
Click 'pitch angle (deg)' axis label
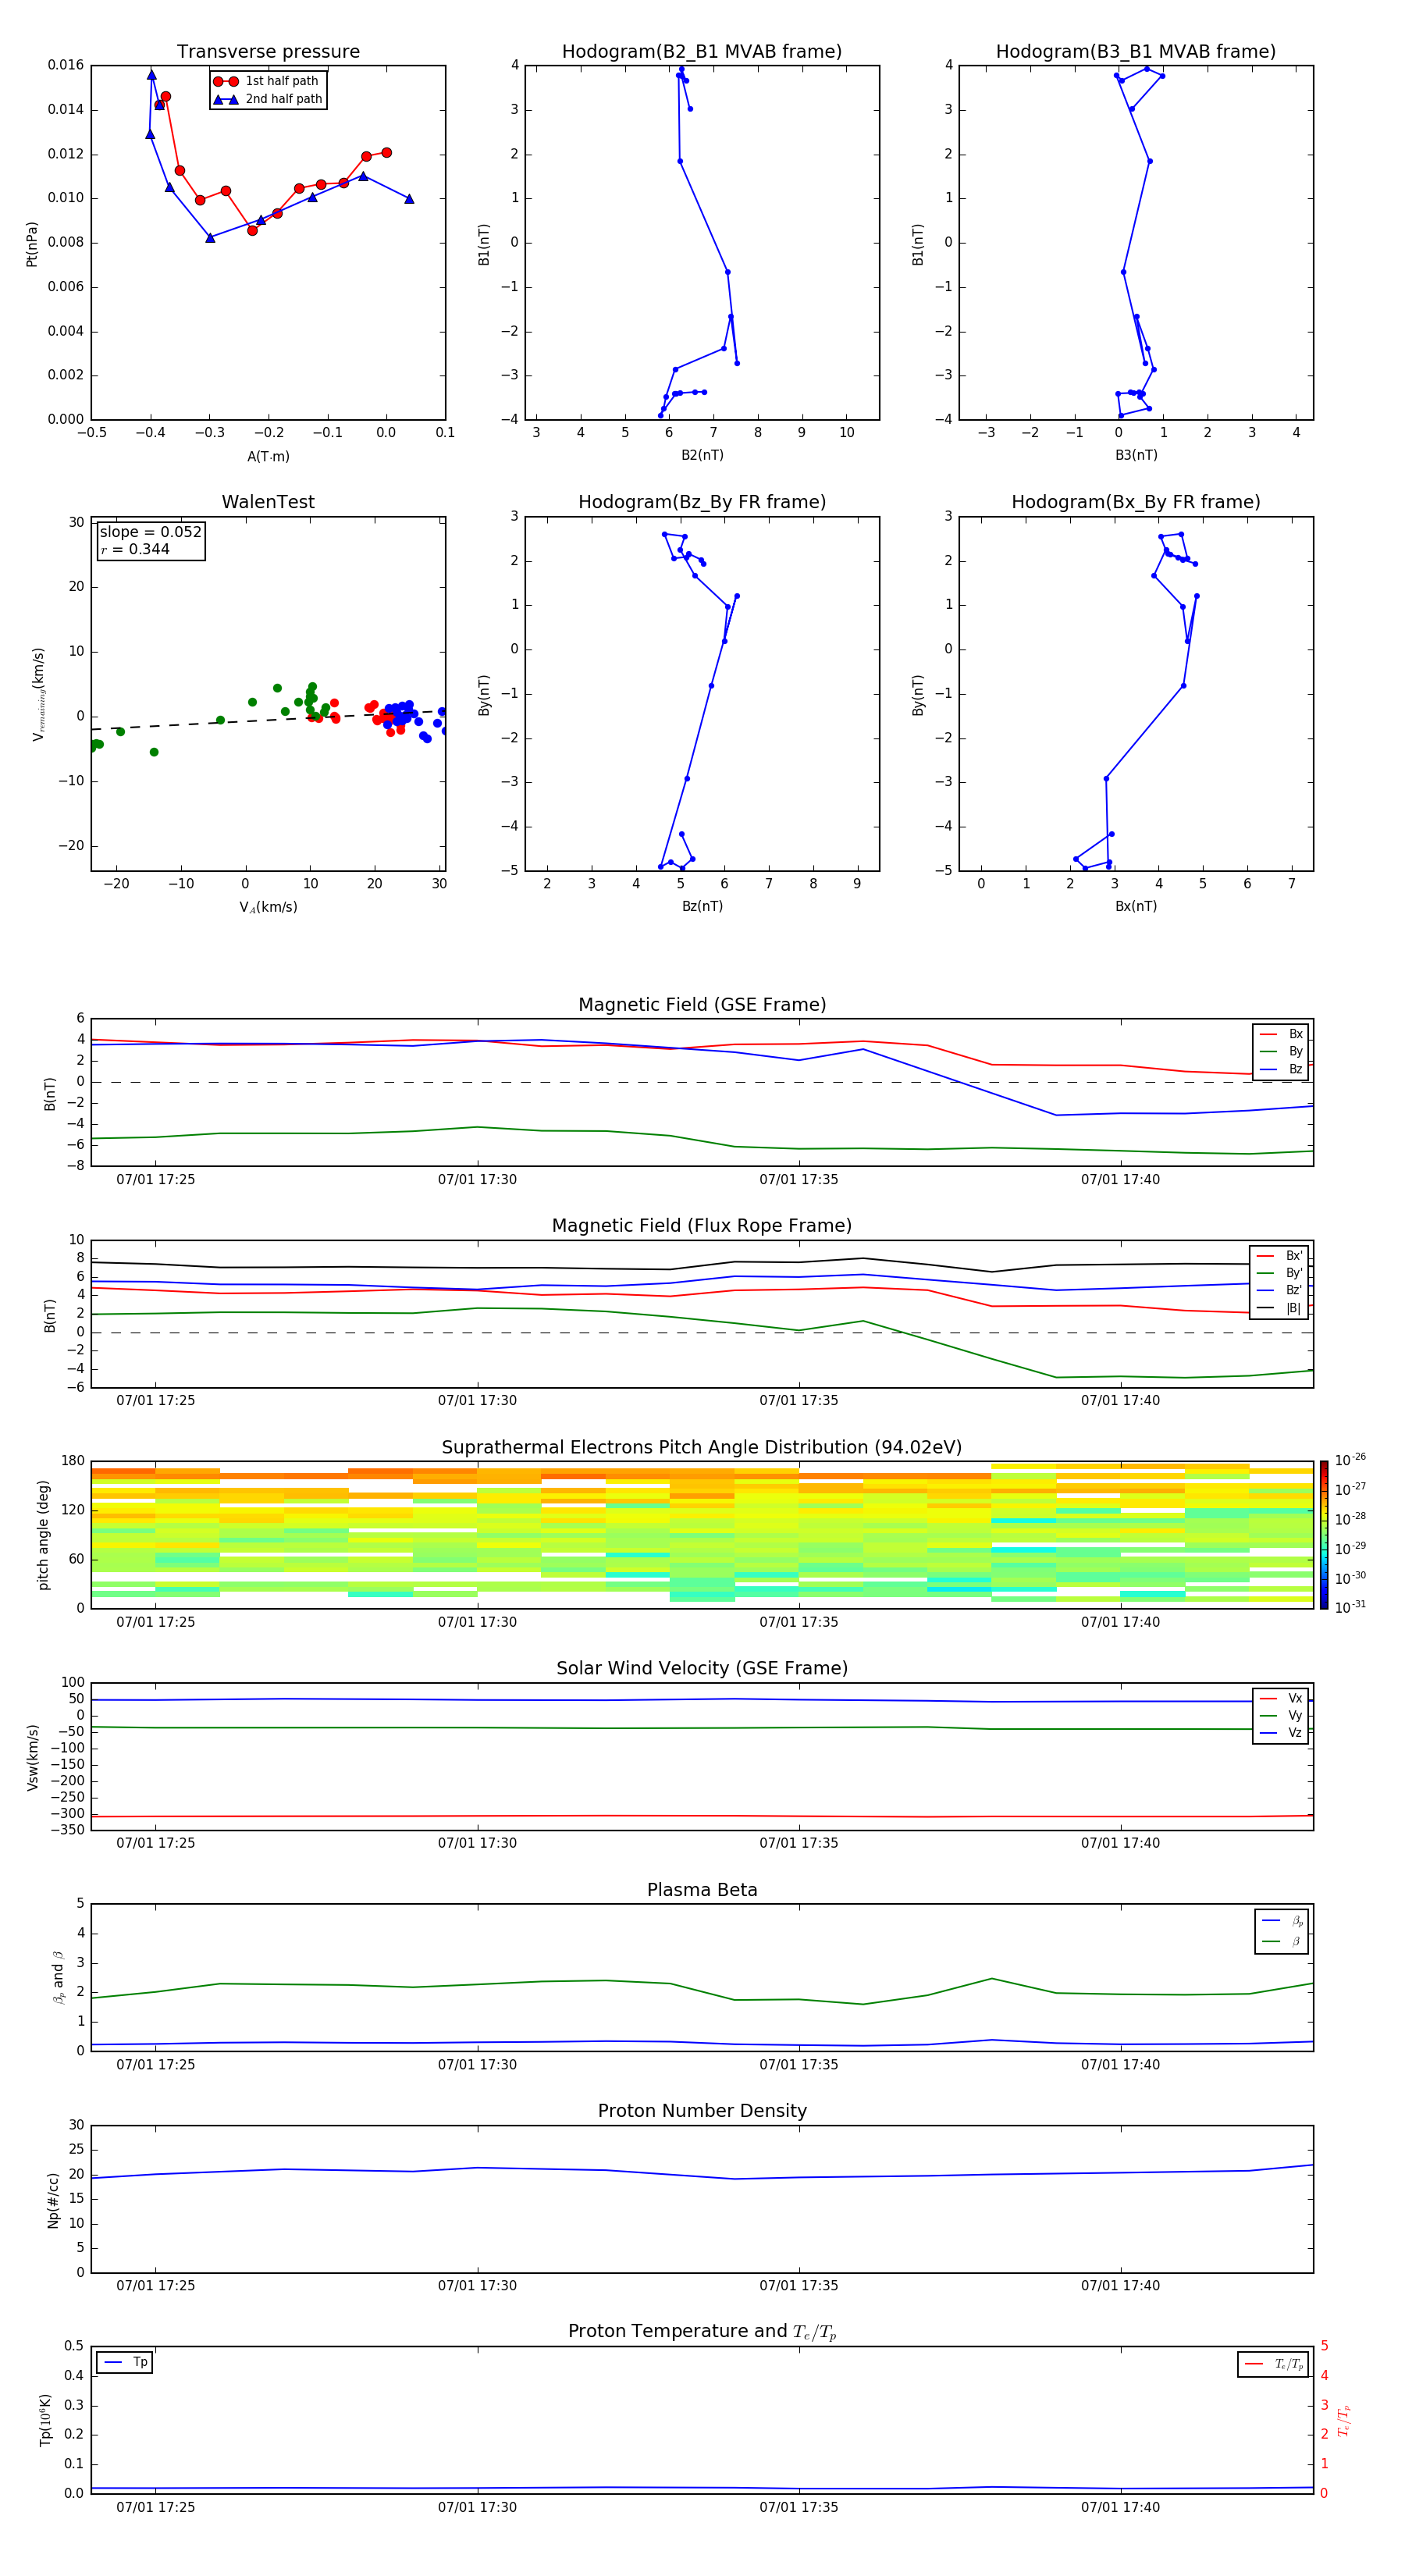44,1535
